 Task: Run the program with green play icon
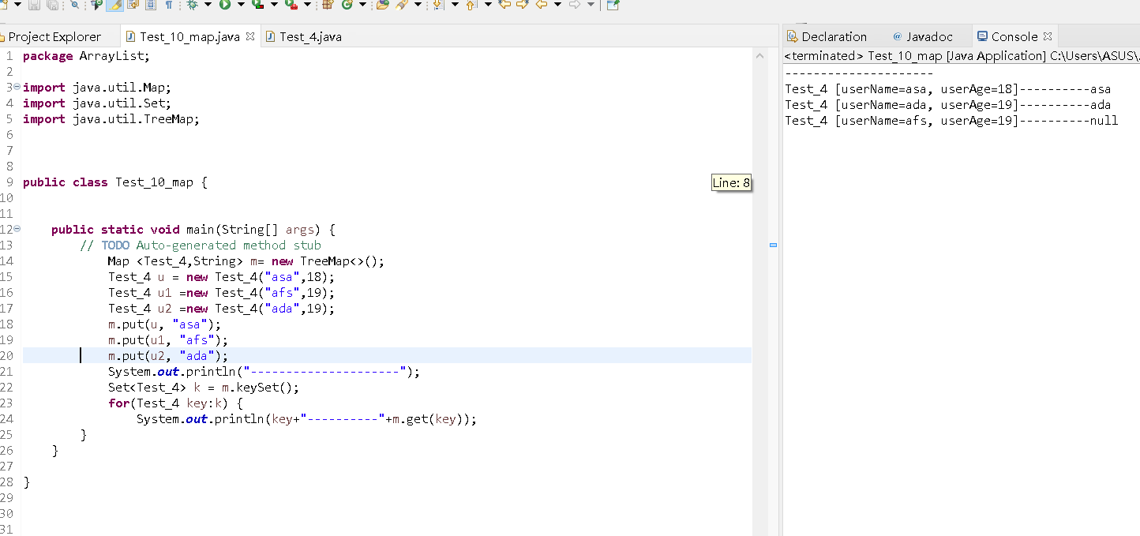[x=225, y=5]
